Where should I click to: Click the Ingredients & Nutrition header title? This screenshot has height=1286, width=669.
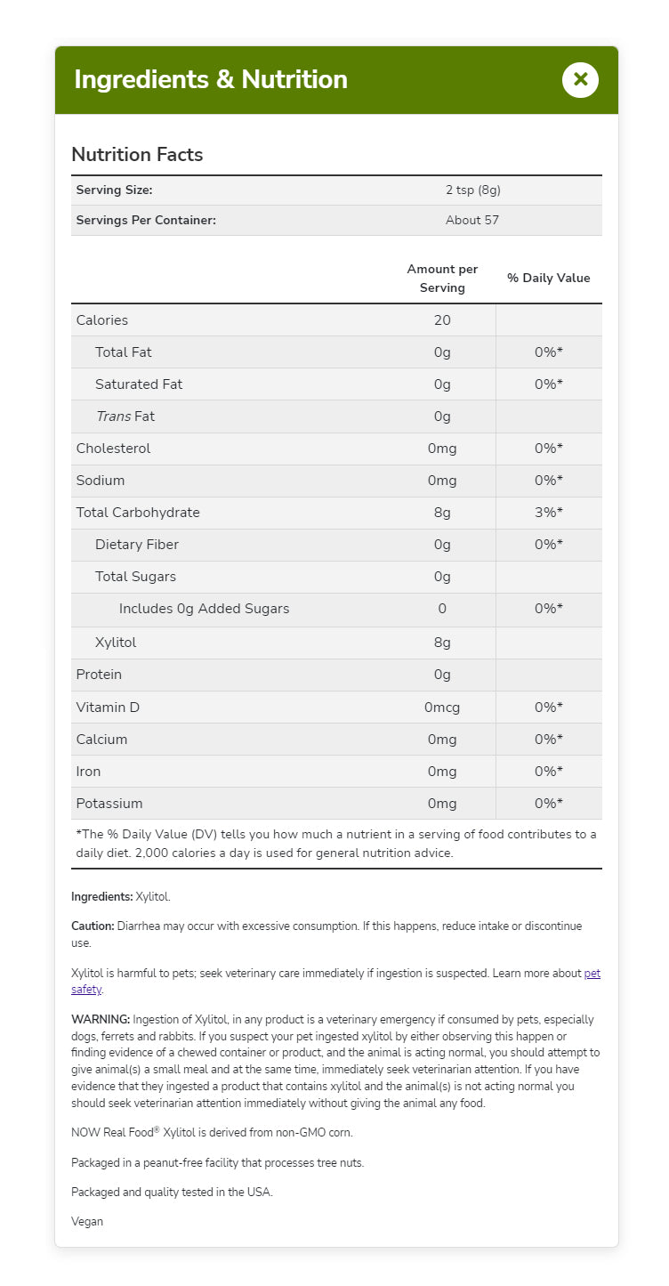click(211, 79)
